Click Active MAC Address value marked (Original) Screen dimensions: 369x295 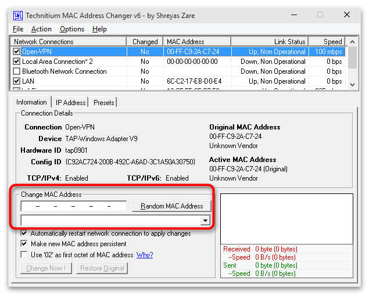[248, 169]
